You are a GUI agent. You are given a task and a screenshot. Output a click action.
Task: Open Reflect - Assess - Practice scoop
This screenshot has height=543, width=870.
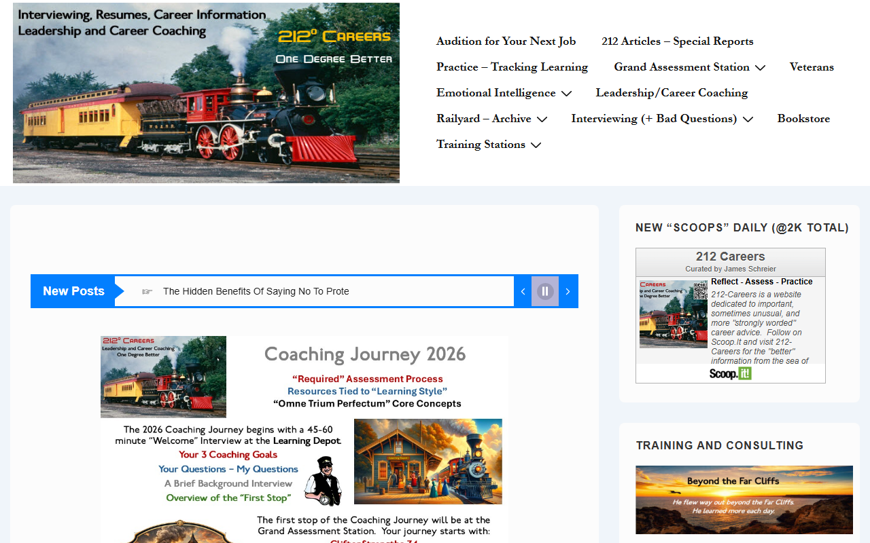pos(762,282)
